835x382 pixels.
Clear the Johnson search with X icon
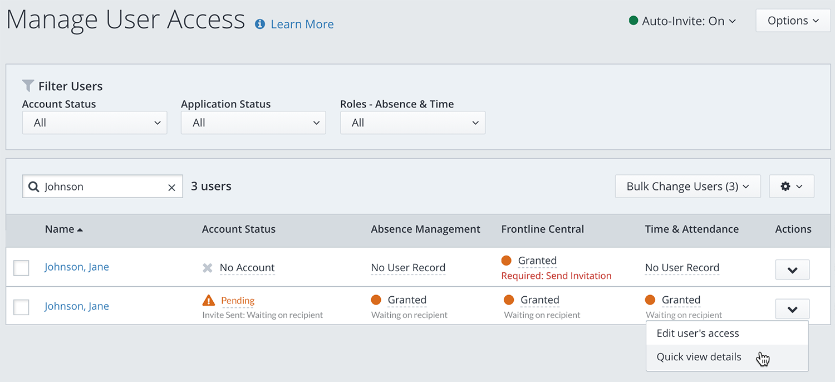pos(171,188)
